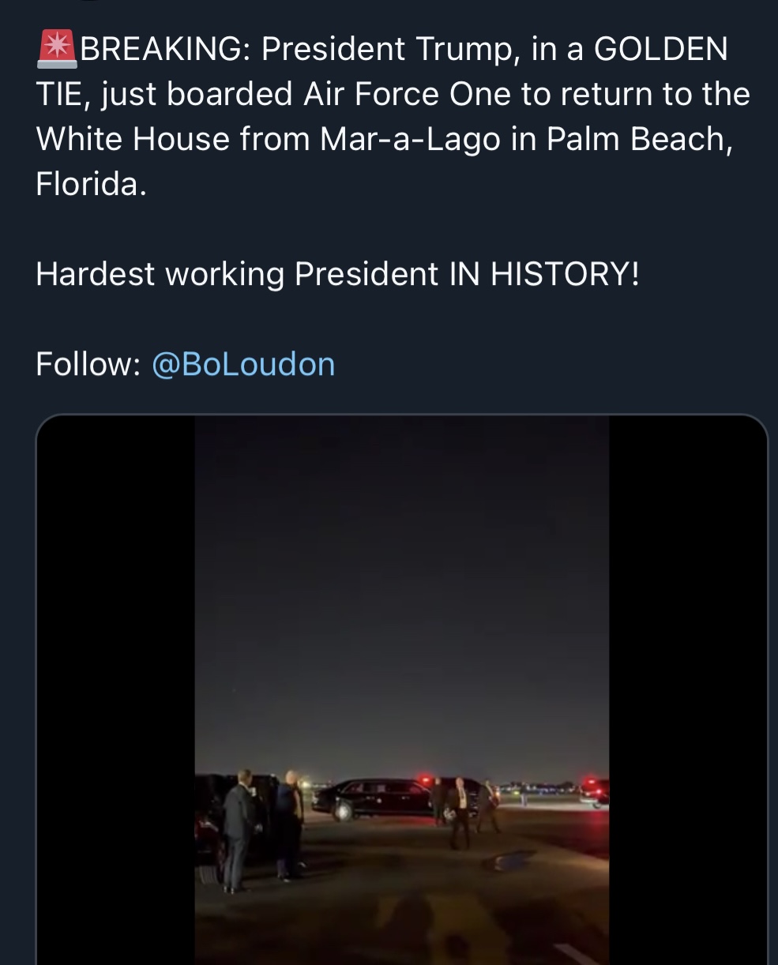Open the @BoLoudon profile mention

pyautogui.click(x=242, y=364)
